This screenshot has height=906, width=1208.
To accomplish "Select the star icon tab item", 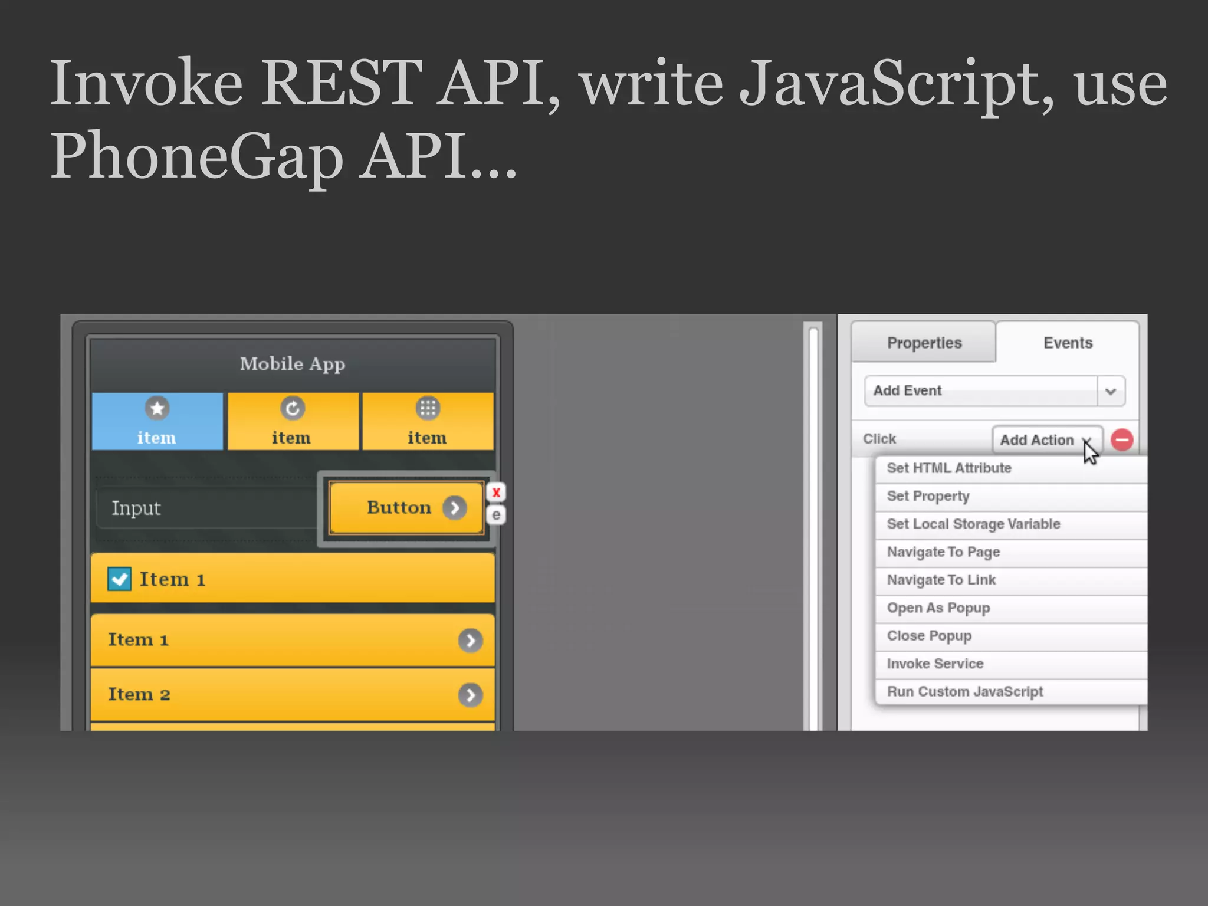I will (x=157, y=421).
